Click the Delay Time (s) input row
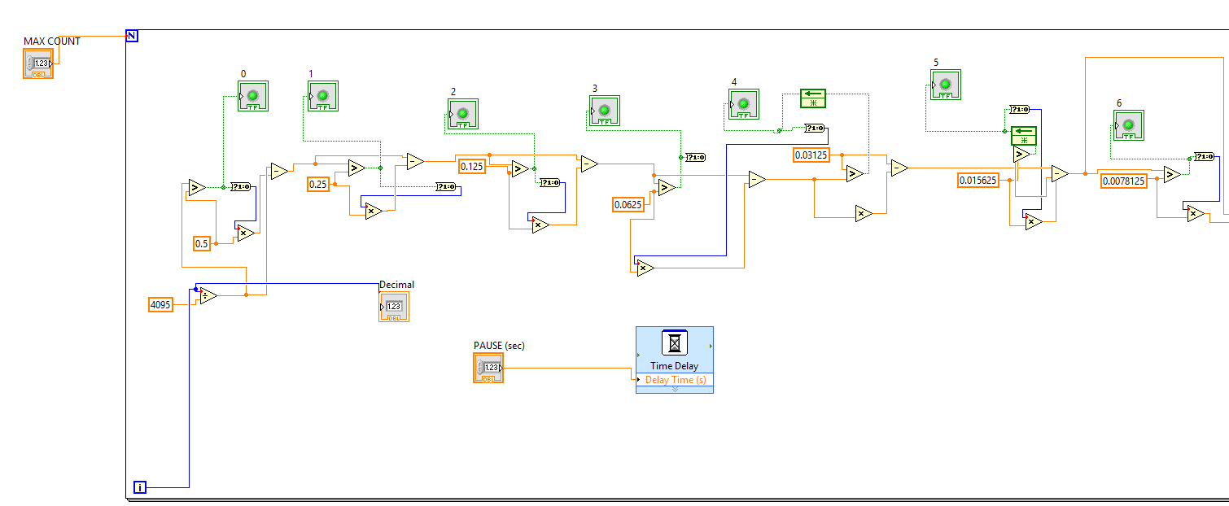This screenshot has width=1229, height=506. [x=674, y=380]
